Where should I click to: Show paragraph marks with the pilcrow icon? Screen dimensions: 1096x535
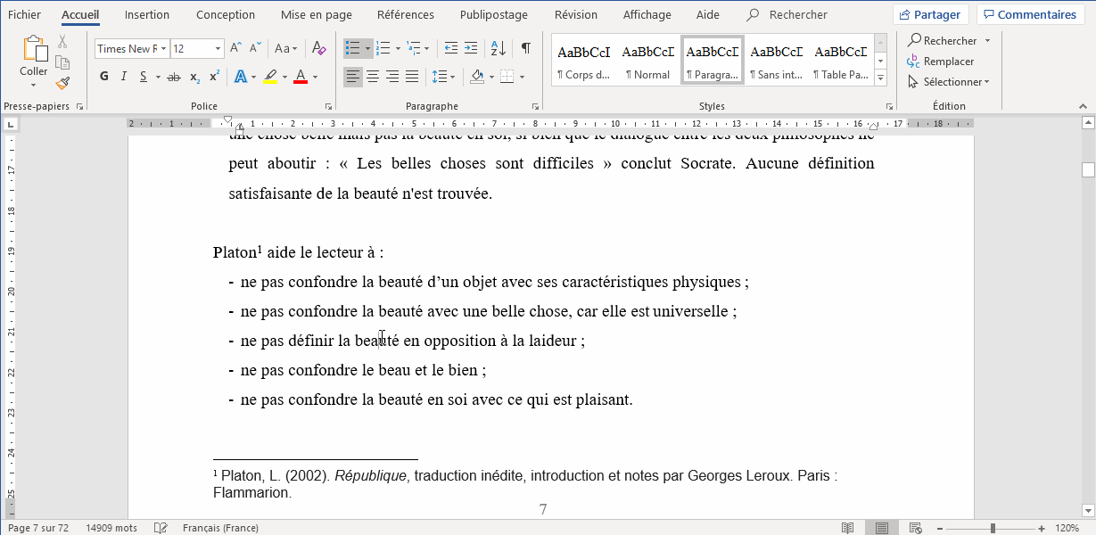click(x=526, y=48)
